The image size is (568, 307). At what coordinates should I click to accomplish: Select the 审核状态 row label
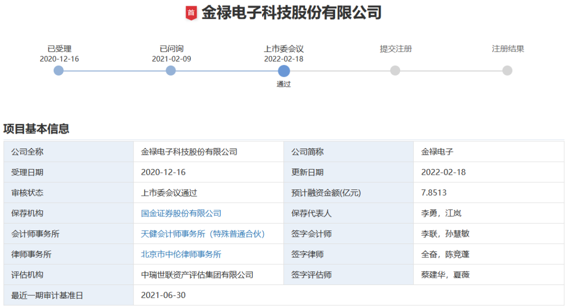click(x=27, y=193)
